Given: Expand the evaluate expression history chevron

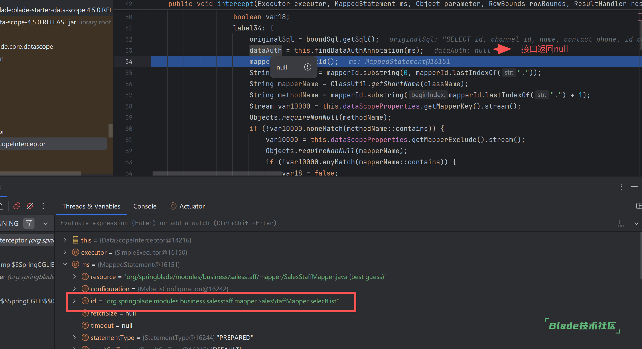Looking at the screenshot, I should tap(636, 224).
